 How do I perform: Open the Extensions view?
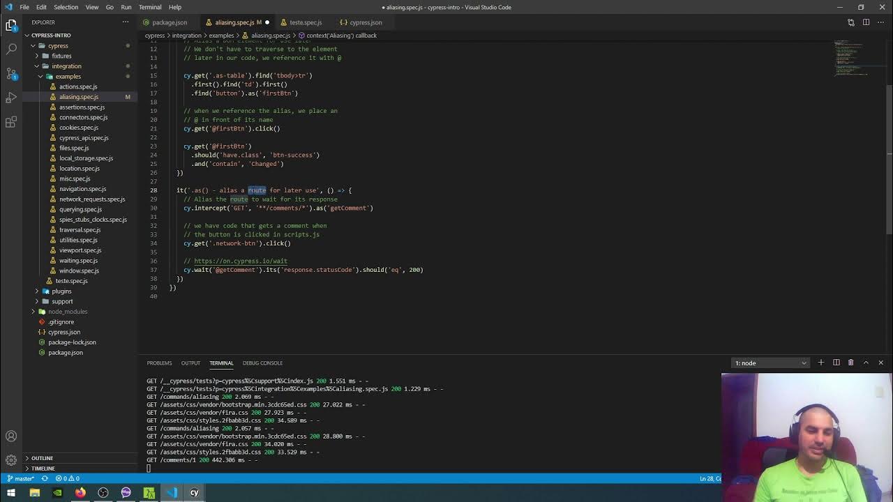(x=11, y=122)
